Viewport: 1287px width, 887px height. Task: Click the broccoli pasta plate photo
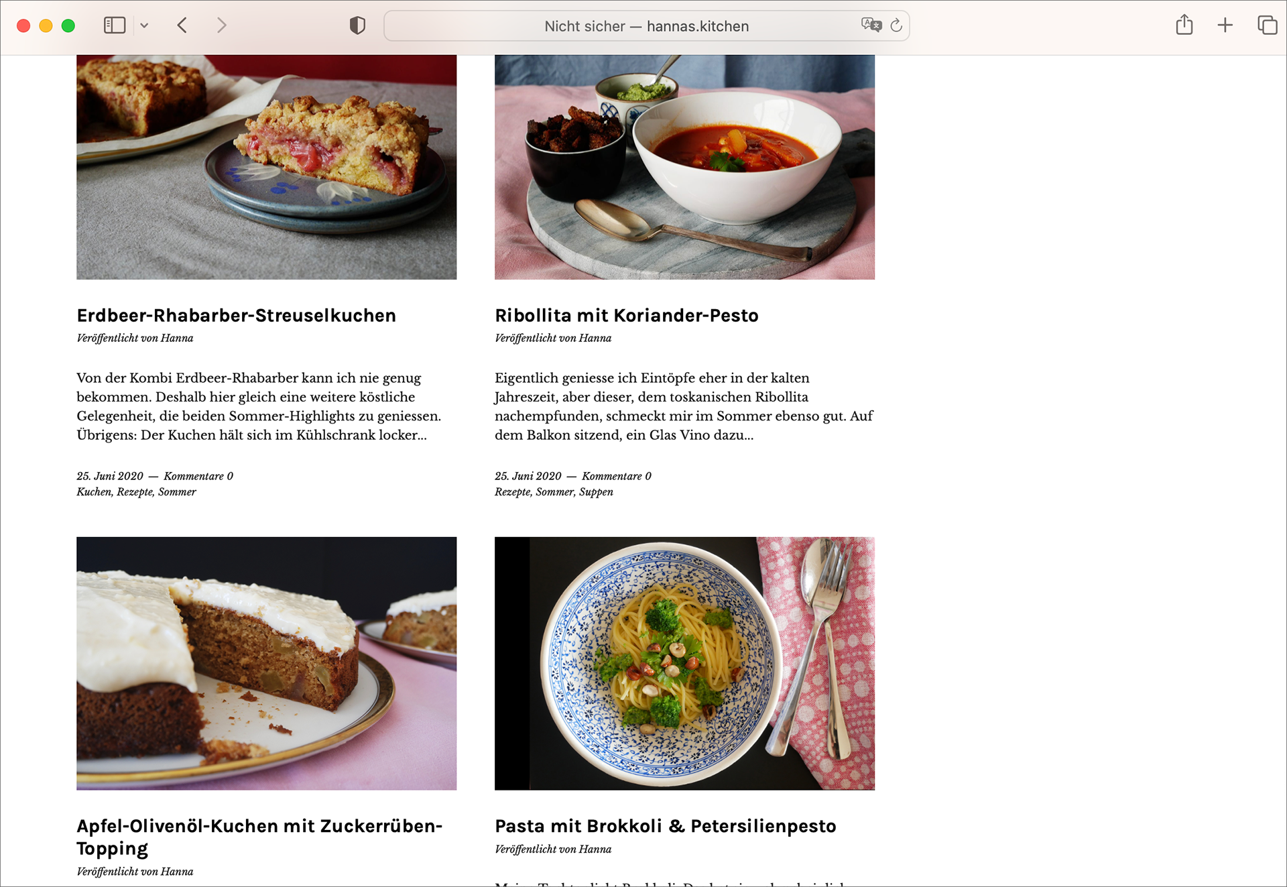coord(684,663)
